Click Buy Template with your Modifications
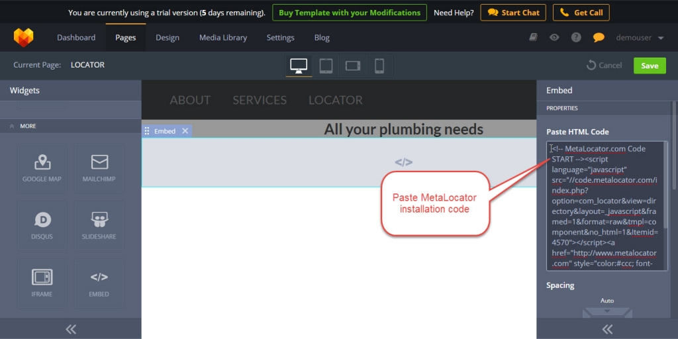 [350, 13]
